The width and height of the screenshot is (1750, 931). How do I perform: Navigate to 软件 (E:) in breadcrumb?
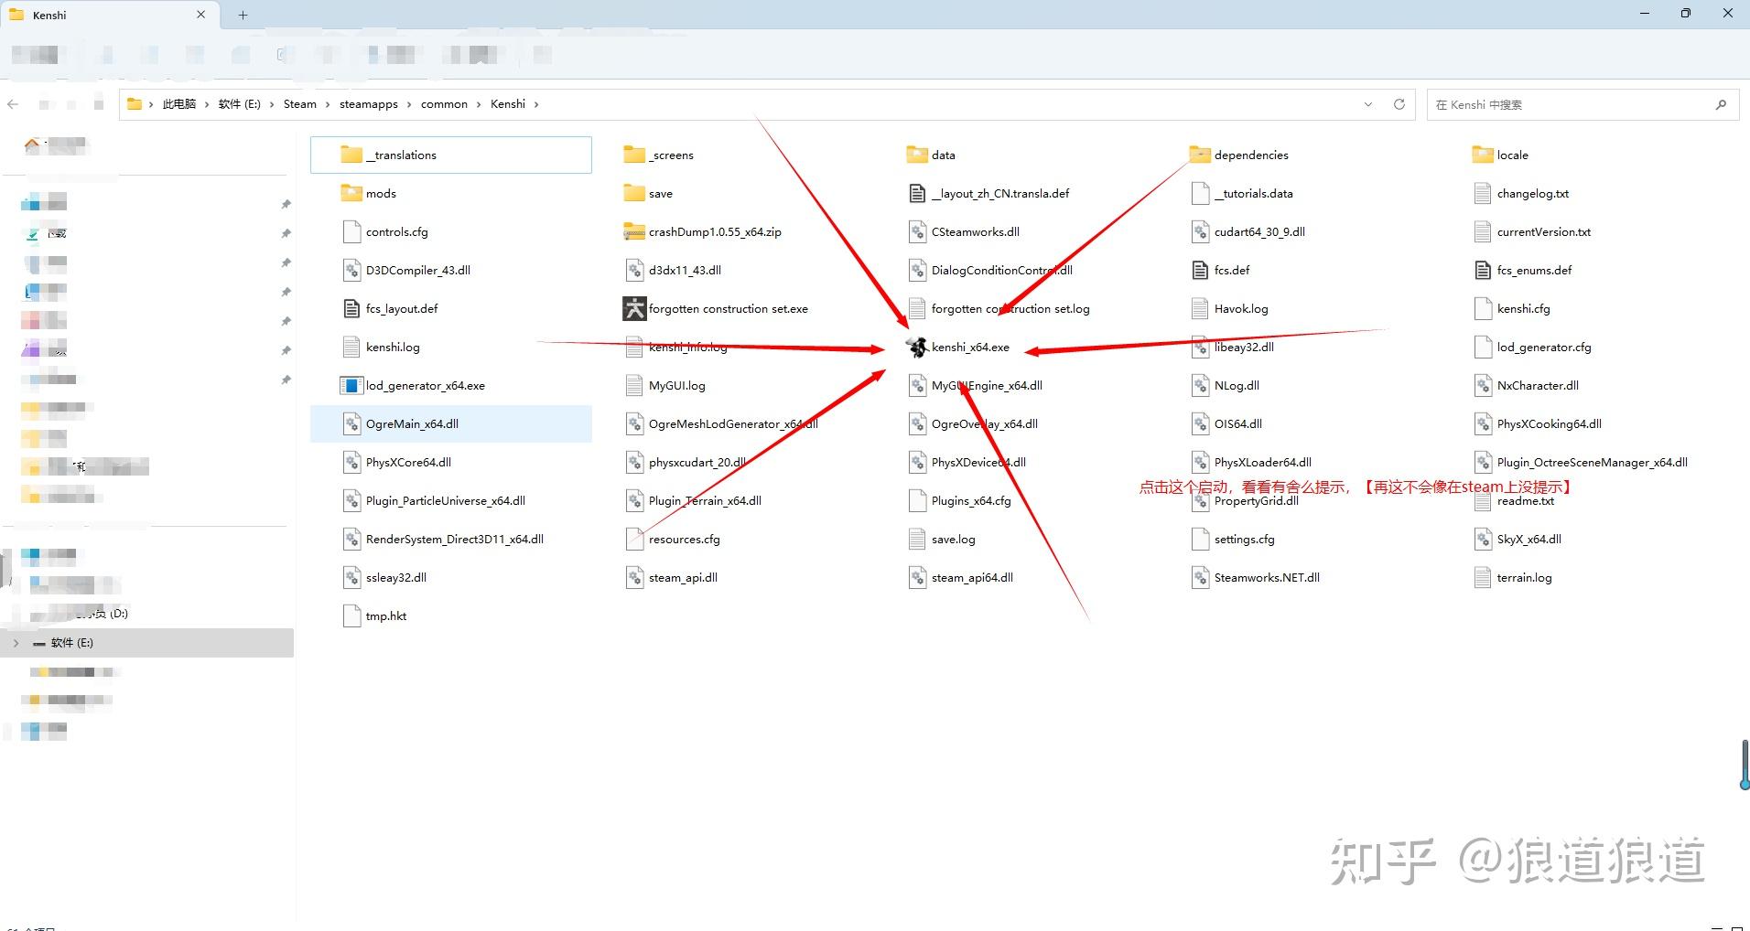point(240,104)
